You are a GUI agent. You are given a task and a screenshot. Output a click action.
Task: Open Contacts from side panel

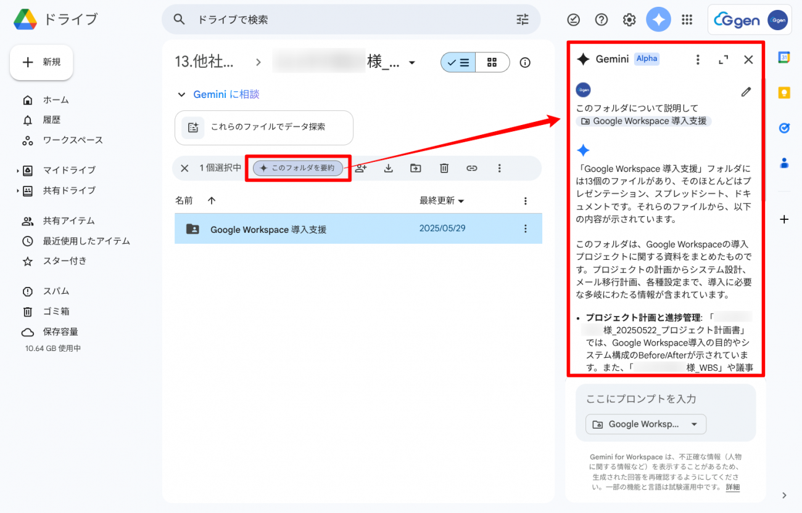pyautogui.click(x=784, y=163)
